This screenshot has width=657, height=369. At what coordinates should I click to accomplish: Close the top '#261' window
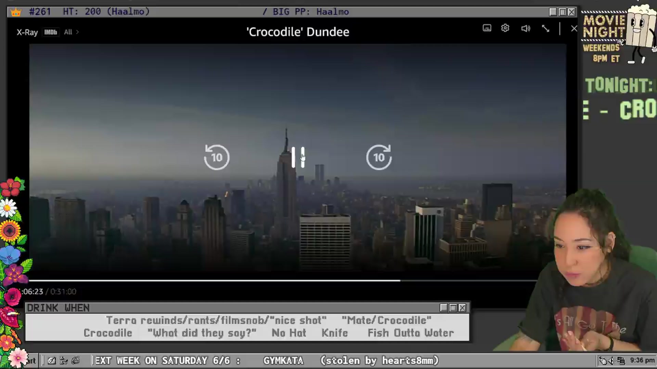[571, 12]
